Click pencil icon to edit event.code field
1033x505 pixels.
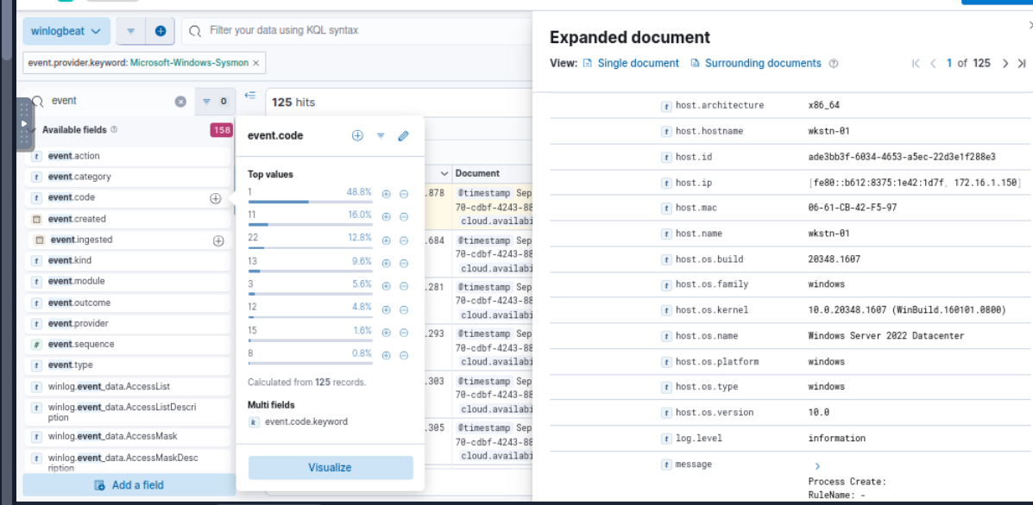coord(403,136)
